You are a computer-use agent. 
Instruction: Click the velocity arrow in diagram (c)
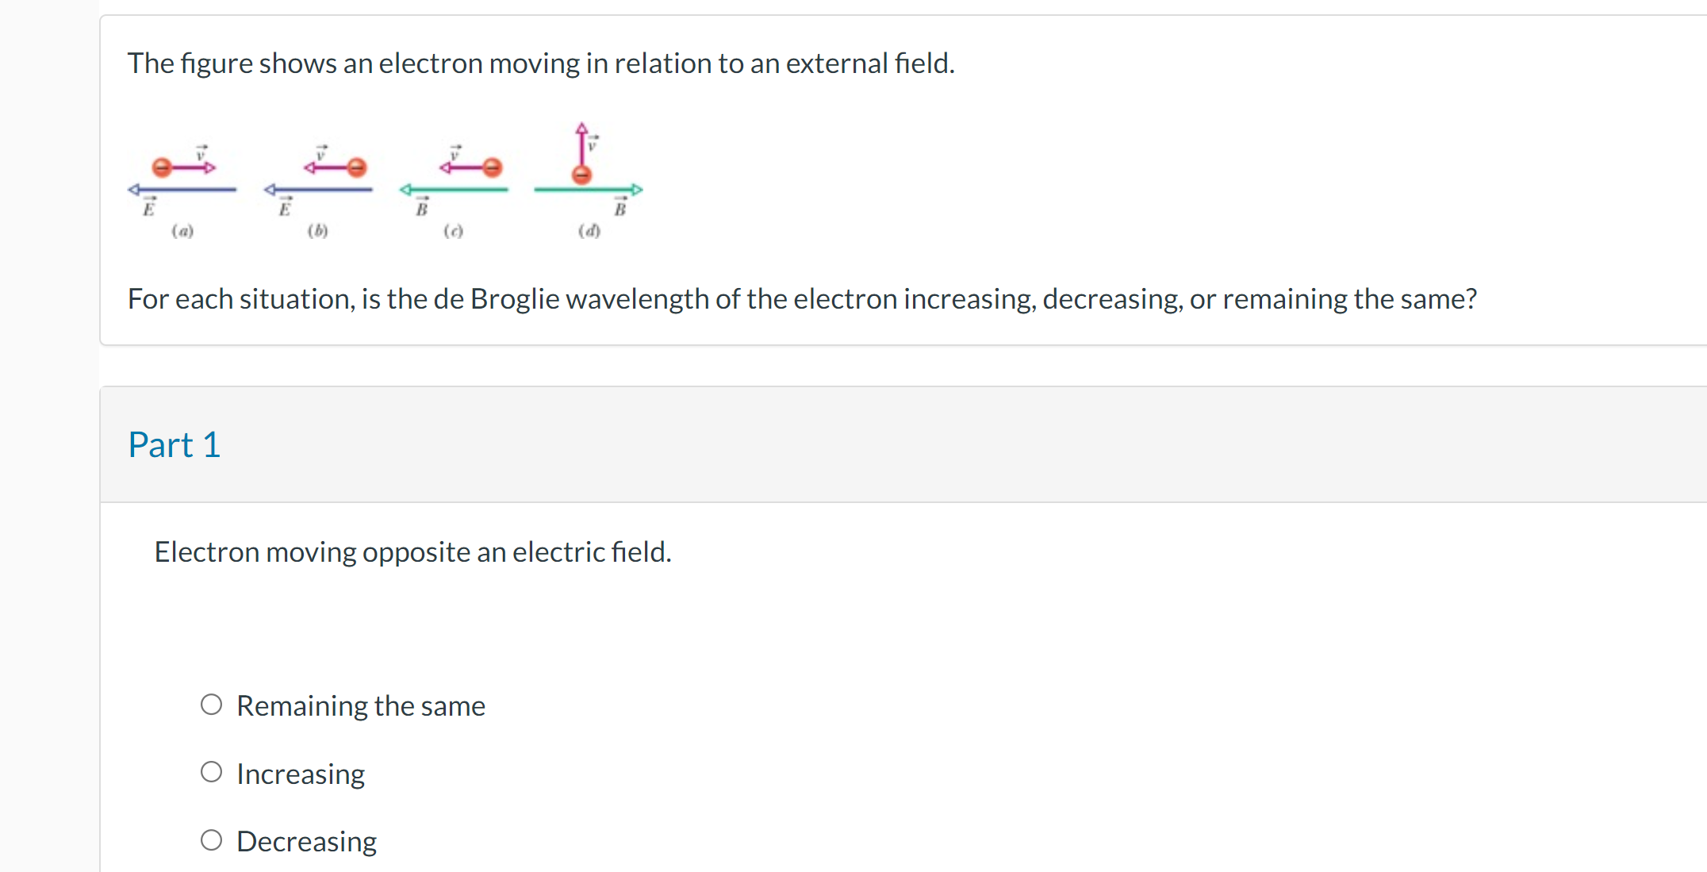click(464, 167)
